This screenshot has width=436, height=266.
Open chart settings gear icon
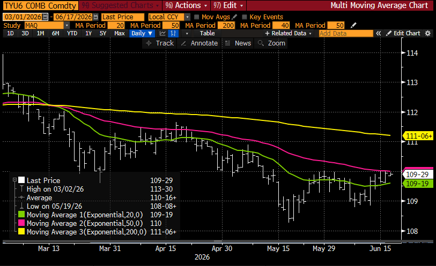427,34
